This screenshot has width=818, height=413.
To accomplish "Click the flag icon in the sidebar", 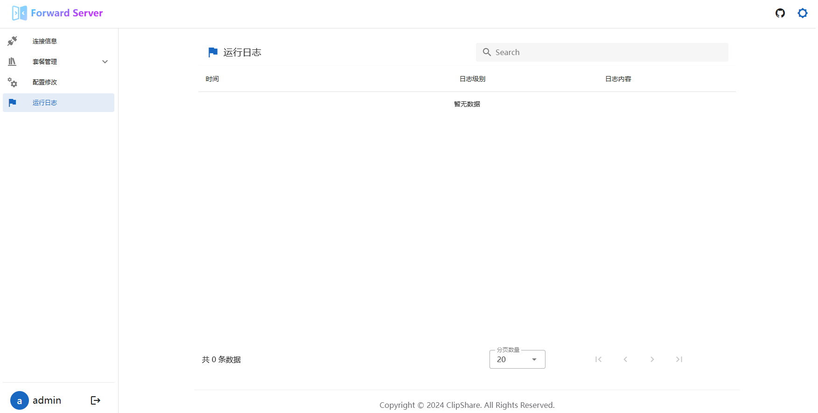I will 13,103.
